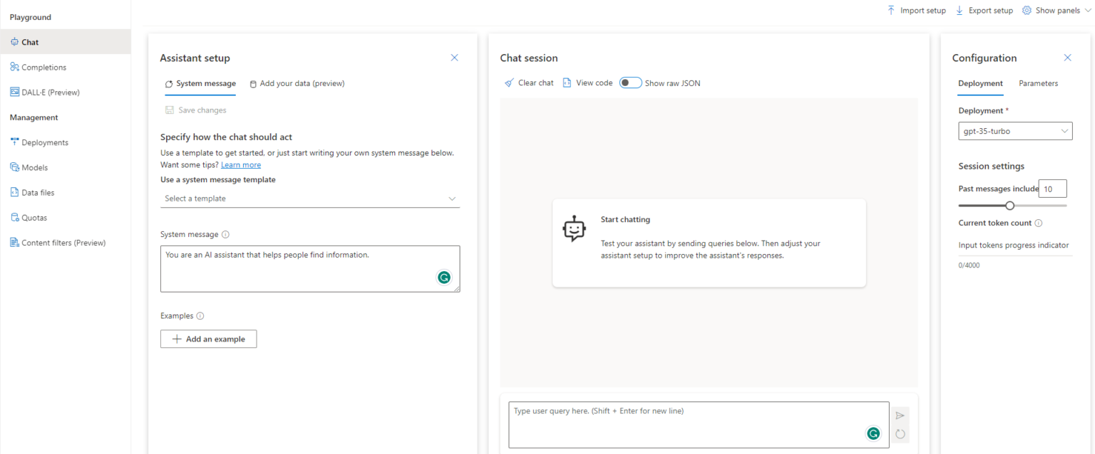Select the Chat playground icon in sidebar
1095x454 pixels.
coord(16,41)
